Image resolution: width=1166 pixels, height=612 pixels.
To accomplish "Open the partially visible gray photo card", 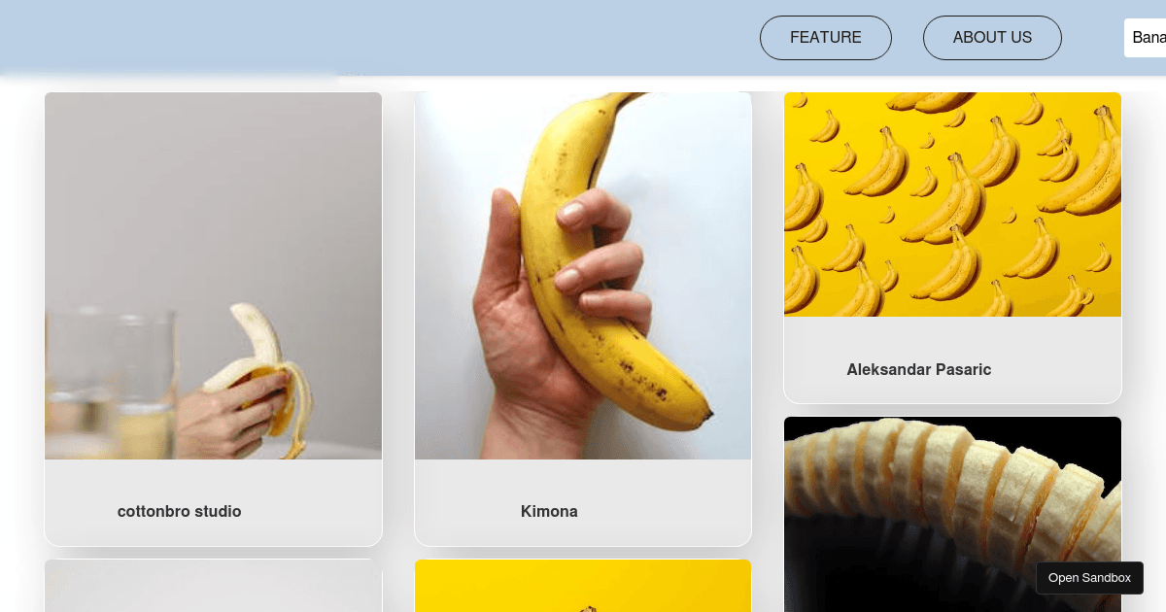I will (214, 586).
